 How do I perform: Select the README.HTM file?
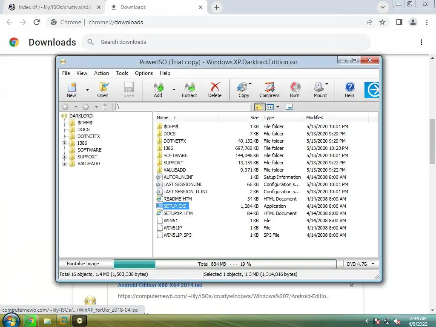(178, 199)
